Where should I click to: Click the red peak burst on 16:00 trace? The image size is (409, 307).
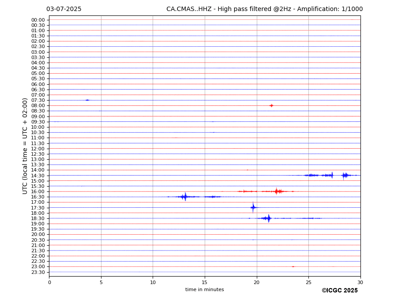coord(277,191)
